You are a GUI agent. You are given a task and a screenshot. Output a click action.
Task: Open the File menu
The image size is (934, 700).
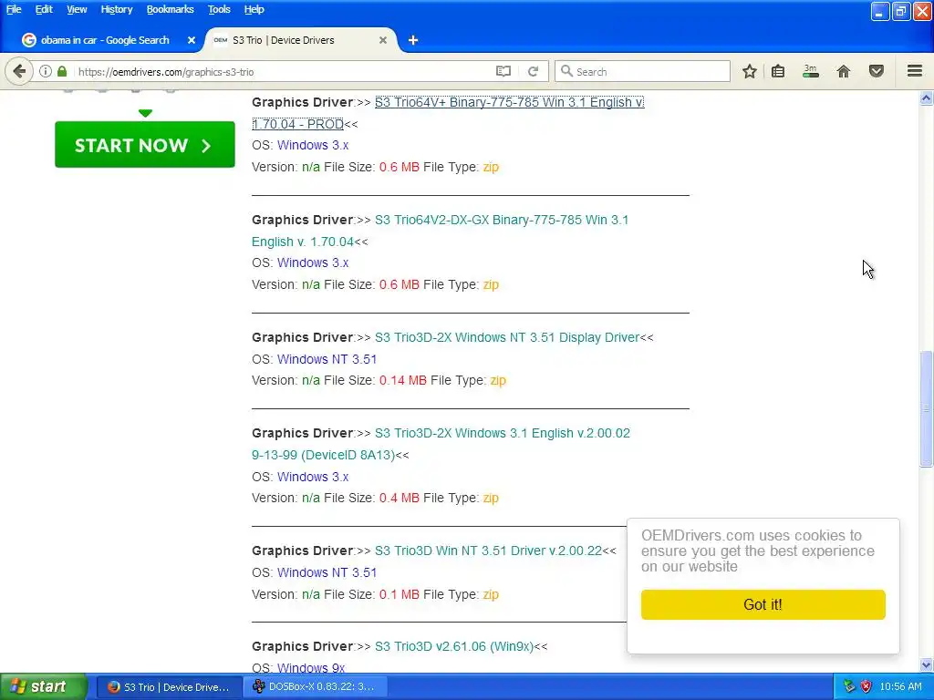(x=14, y=9)
